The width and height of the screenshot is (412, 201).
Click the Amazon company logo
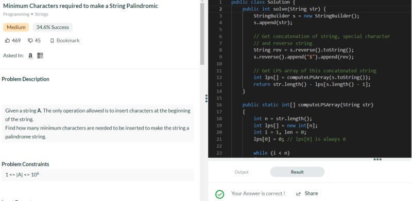30,56
